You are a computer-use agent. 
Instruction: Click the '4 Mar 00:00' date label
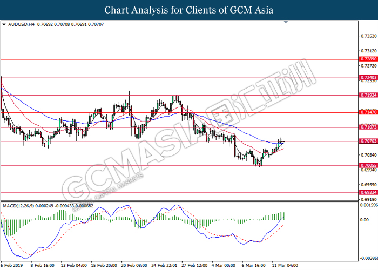point(225,265)
